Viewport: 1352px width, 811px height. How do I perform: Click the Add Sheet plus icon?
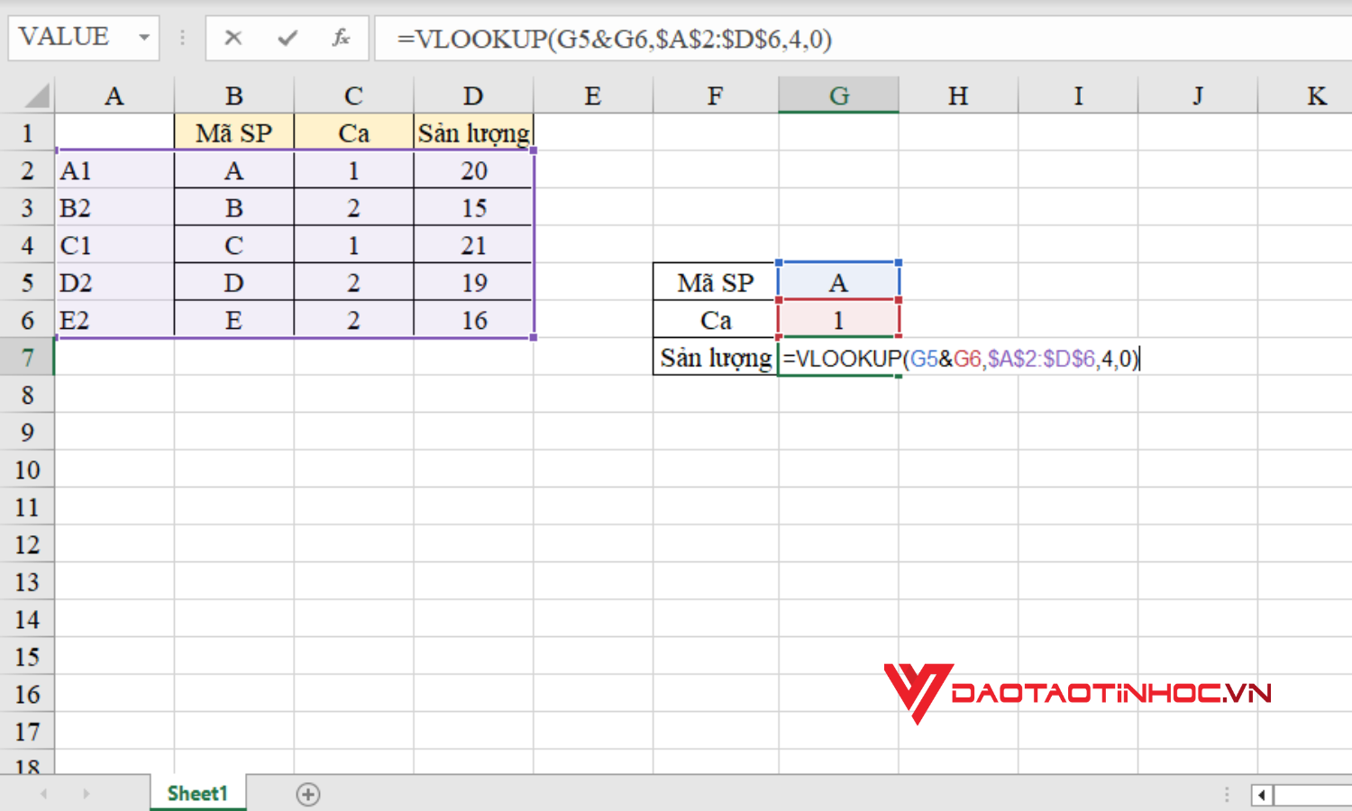308,794
